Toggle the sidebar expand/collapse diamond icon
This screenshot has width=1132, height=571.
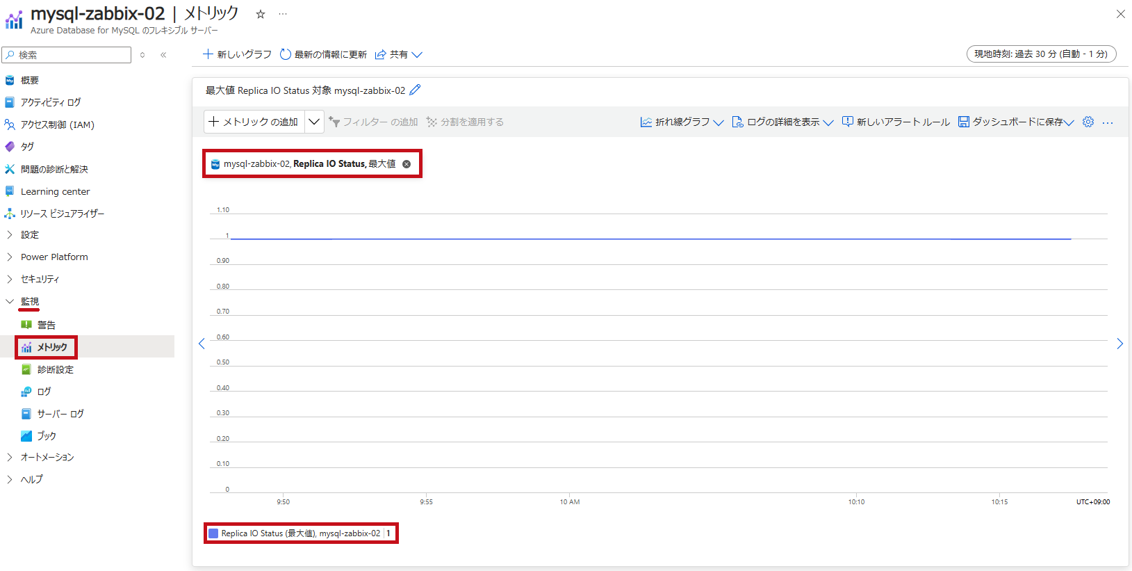coord(142,55)
